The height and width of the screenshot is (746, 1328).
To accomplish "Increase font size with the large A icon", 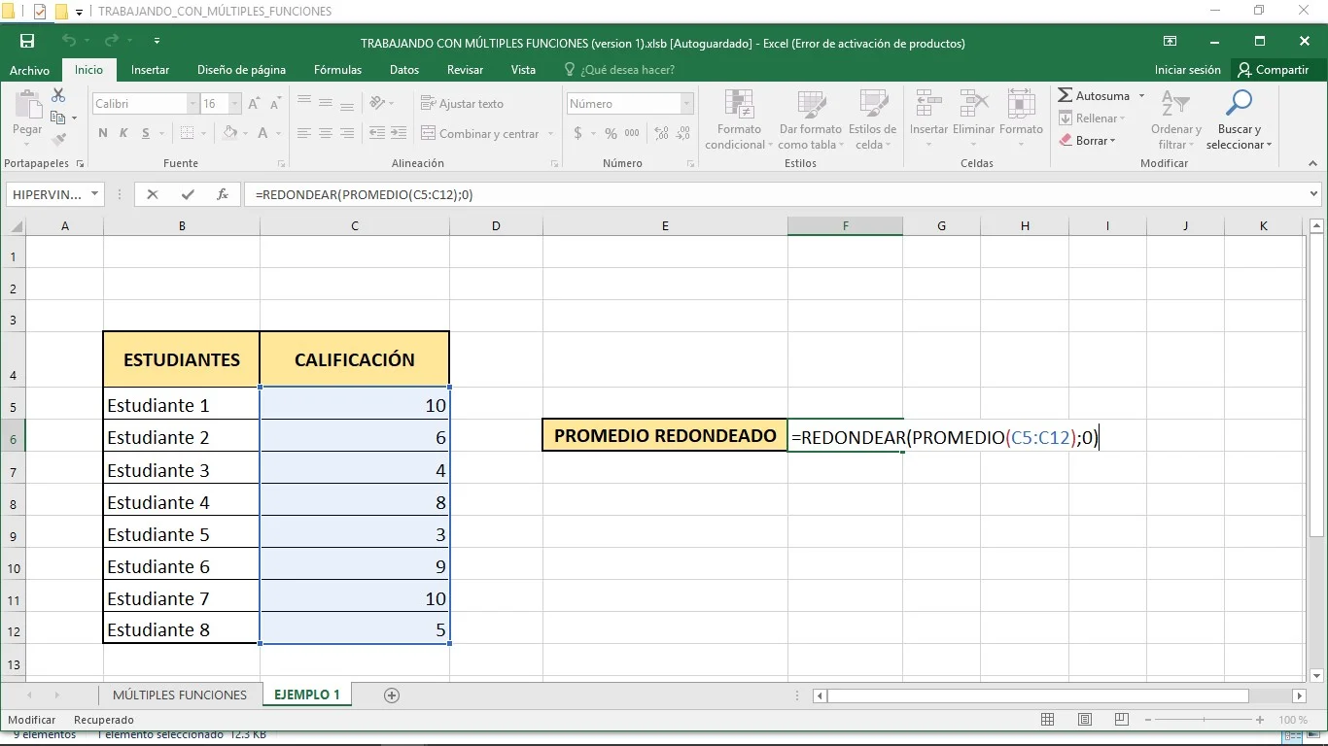I will tap(254, 104).
